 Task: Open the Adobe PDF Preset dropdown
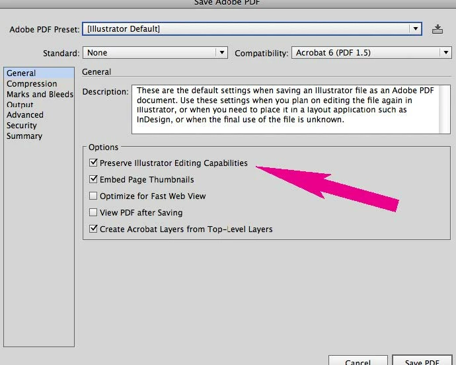point(252,29)
